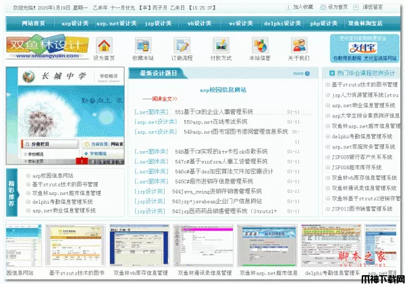Open asp.net家庭财务管理系统 in the sidebar
The image size is (405, 284).
pyautogui.click(x=363, y=146)
